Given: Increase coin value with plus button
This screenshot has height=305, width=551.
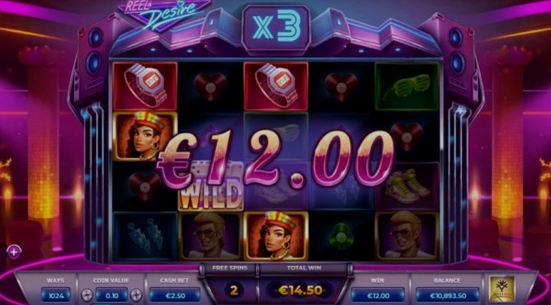Looking at the screenshot, I should [x=136, y=295].
